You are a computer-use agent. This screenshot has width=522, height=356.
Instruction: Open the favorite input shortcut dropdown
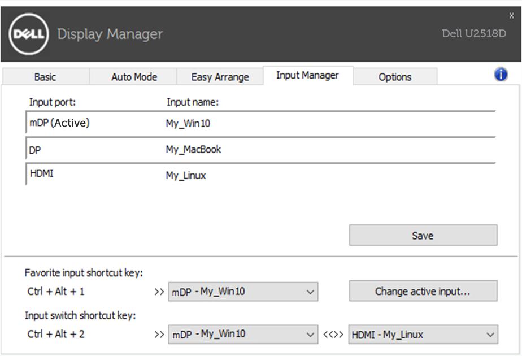[x=243, y=292]
